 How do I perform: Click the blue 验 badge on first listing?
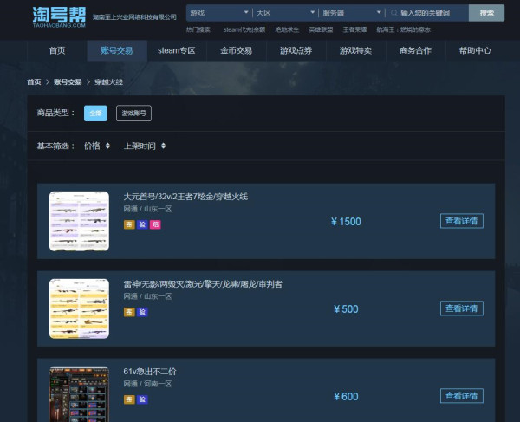tap(142, 224)
